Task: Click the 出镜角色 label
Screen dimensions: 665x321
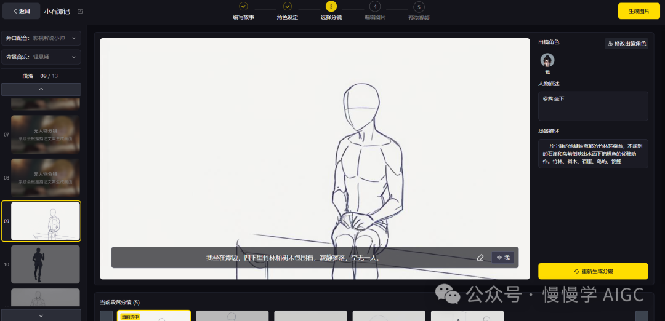Action: 549,42
